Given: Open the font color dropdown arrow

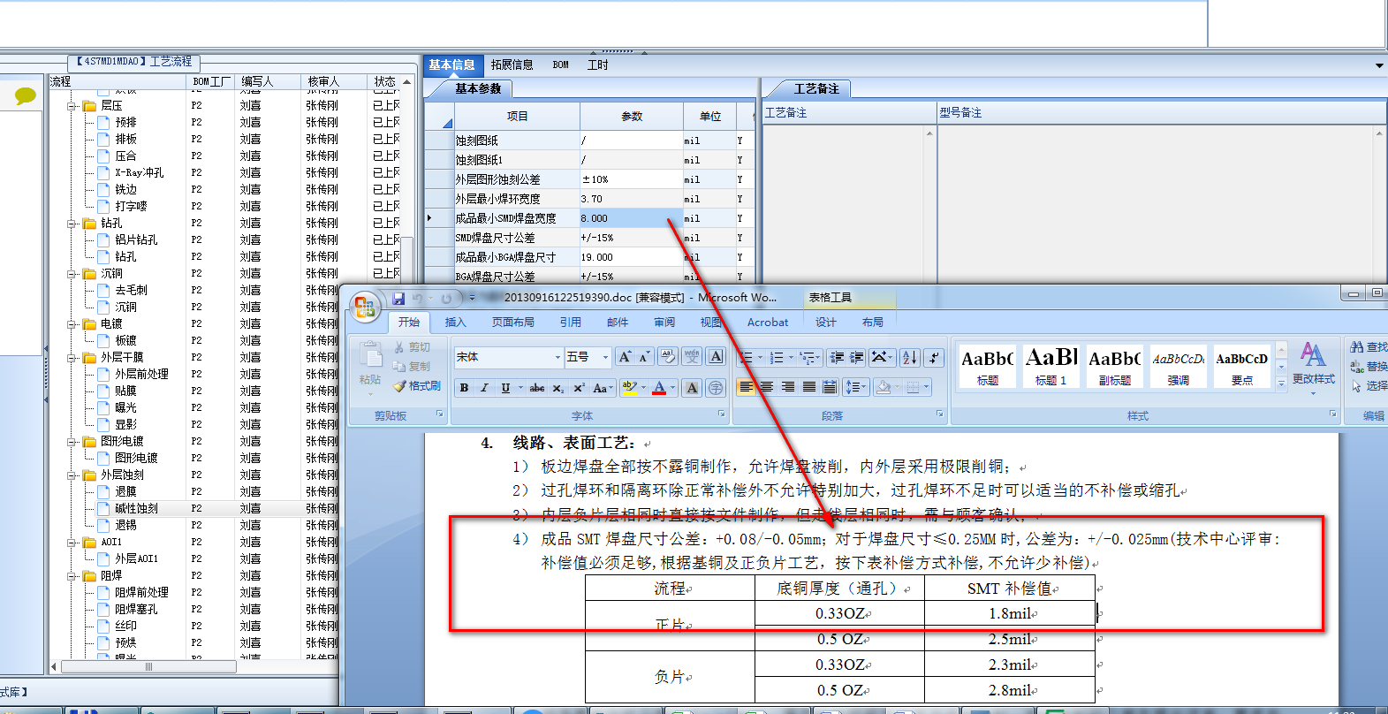Looking at the screenshot, I should [673, 387].
